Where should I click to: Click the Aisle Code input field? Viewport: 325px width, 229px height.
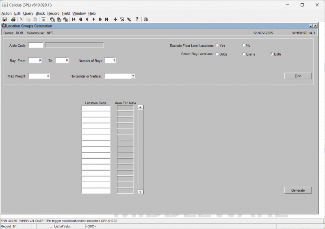pos(36,45)
